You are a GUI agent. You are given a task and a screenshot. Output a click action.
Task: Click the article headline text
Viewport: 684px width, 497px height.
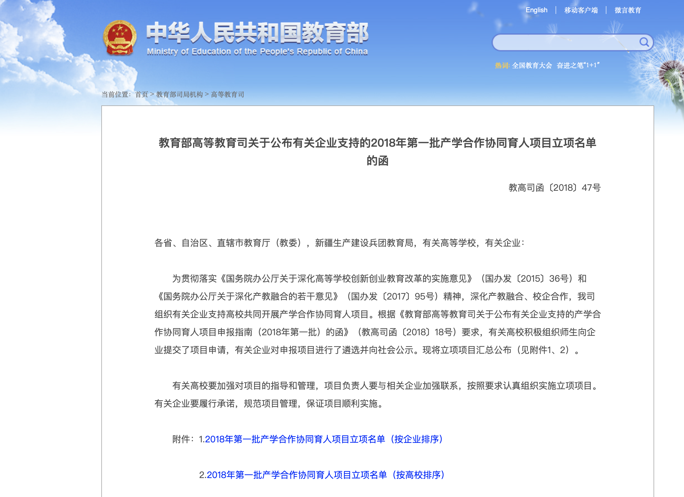[377, 143]
